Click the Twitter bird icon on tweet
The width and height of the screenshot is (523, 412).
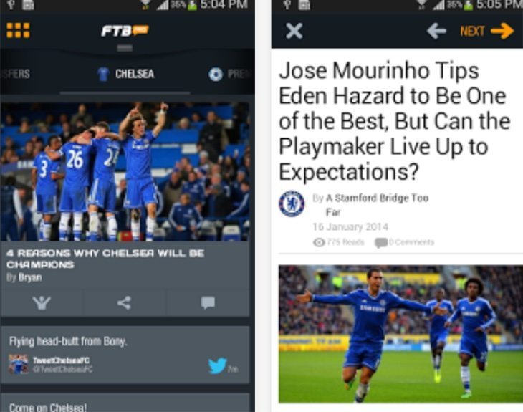pyautogui.click(x=218, y=366)
